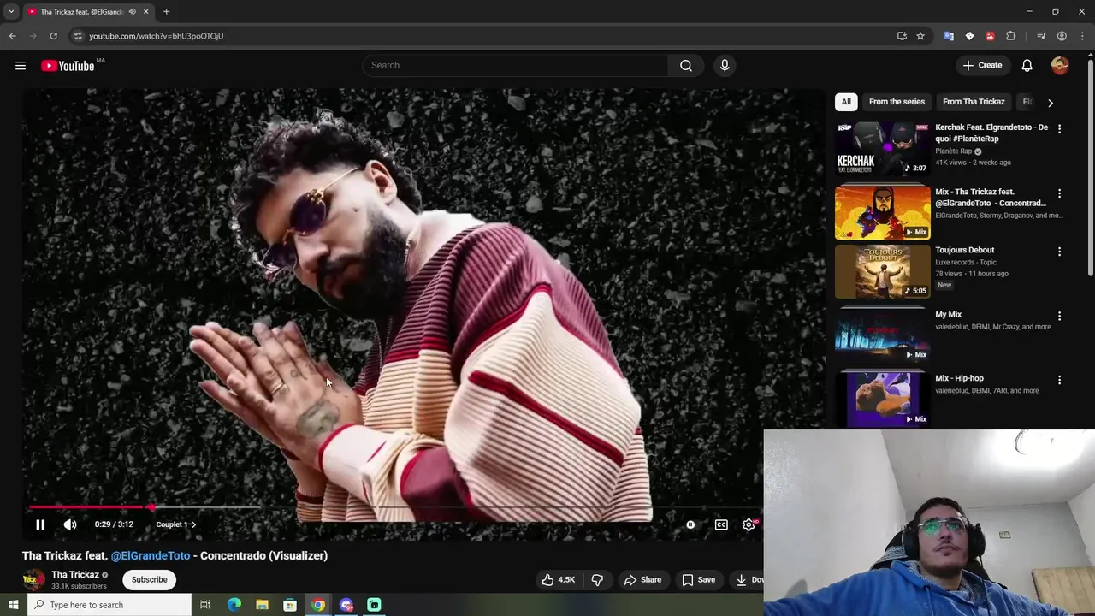Open File Explorer from the taskbar
The height and width of the screenshot is (616, 1095).
(x=262, y=605)
